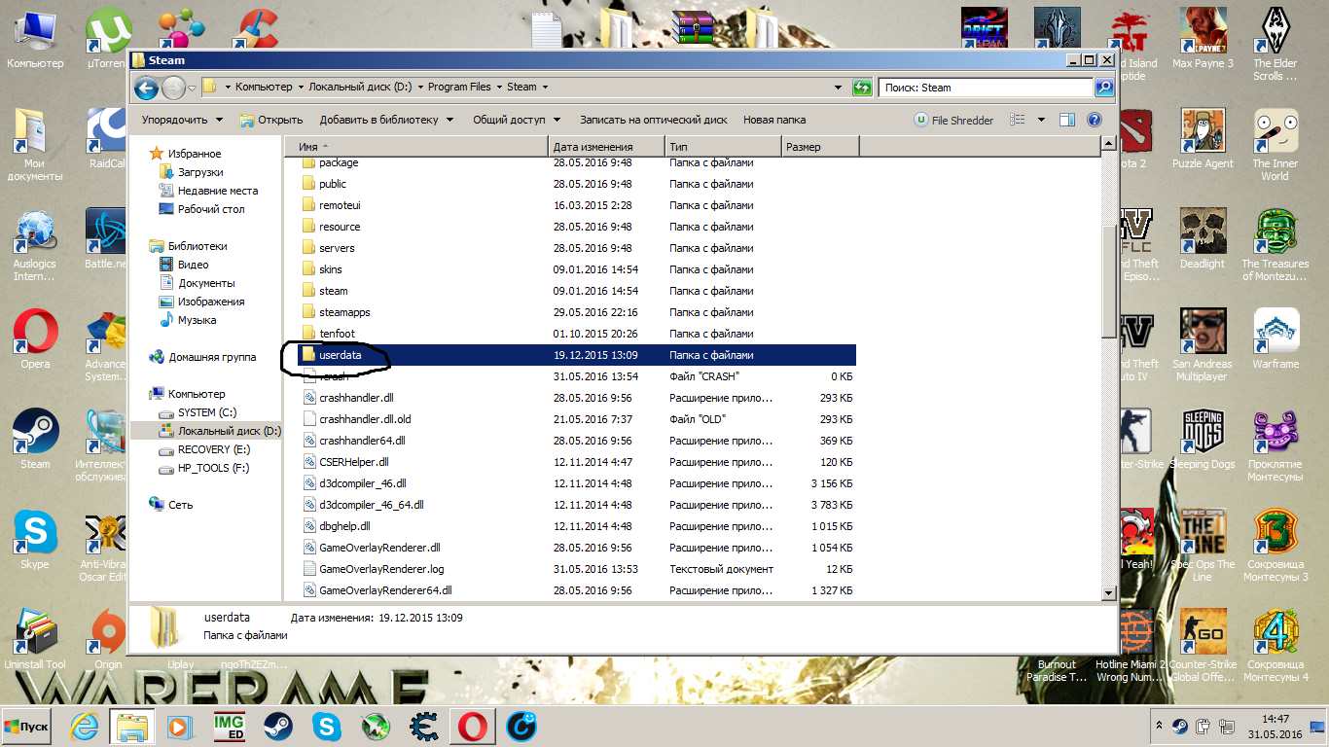Open the Упорядочить dropdown menu
Screen dimensions: 1329x747
182,121
